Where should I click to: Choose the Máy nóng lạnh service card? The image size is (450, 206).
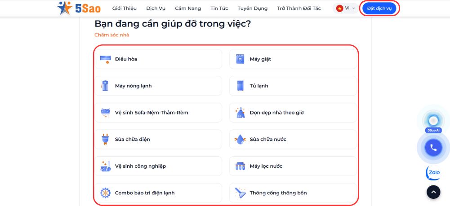click(x=158, y=86)
